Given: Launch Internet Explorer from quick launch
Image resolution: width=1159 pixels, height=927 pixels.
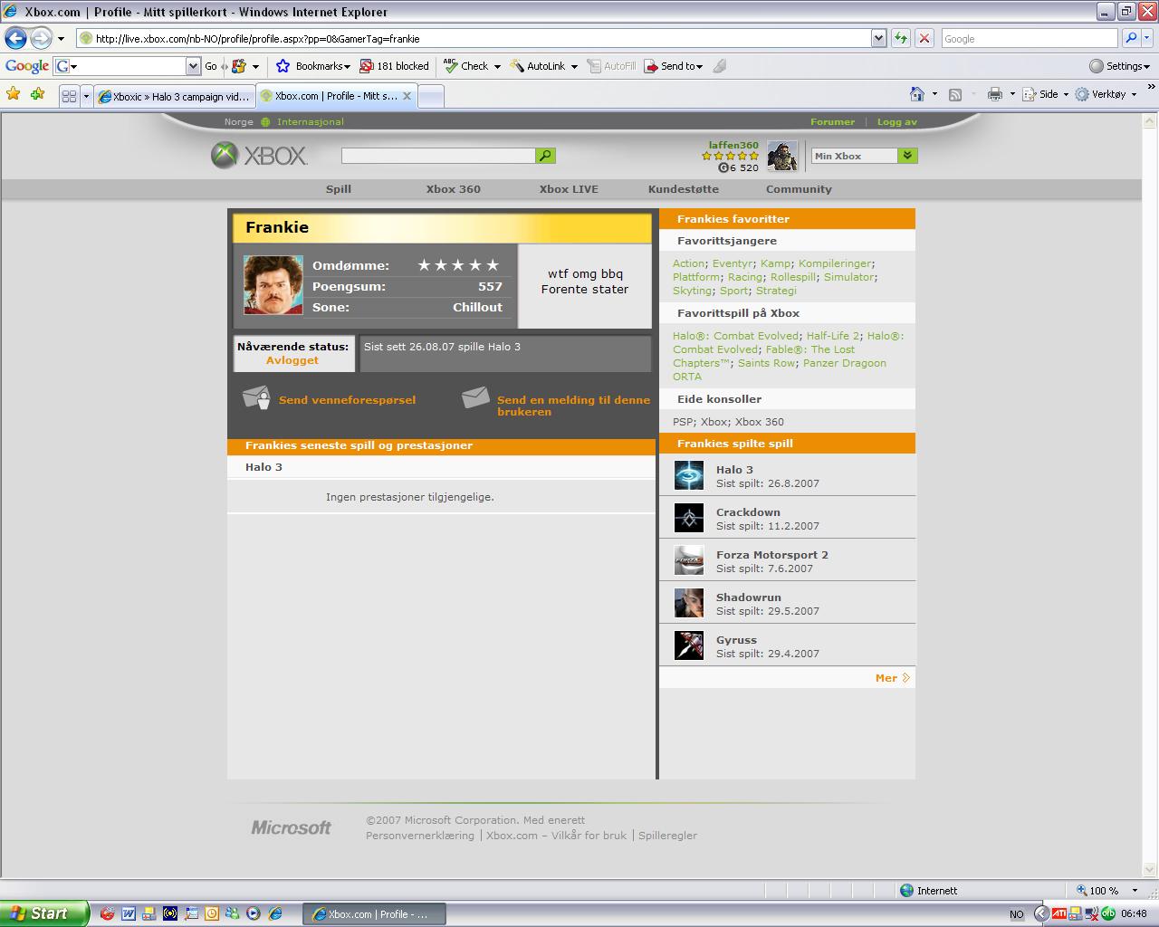Looking at the screenshot, I should coord(275,913).
